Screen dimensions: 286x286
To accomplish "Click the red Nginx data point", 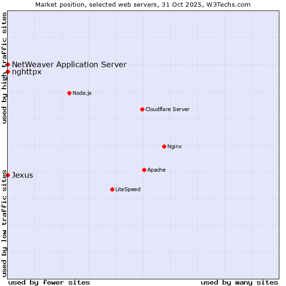I will [x=164, y=146].
